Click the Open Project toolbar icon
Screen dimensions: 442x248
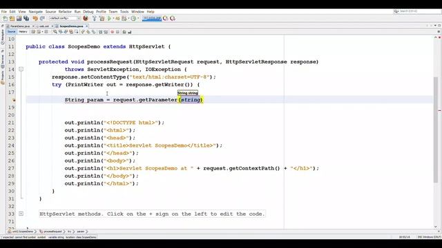[x=19, y=19]
